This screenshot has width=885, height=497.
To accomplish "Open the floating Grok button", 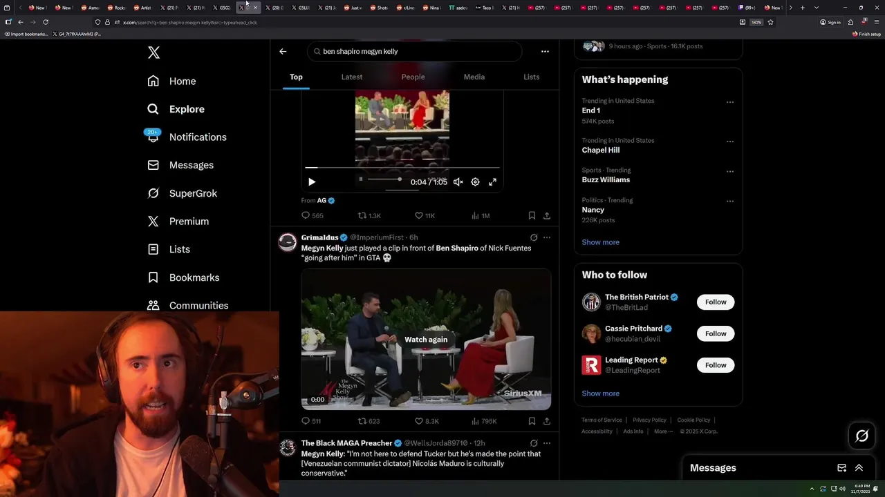I will [861, 436].
